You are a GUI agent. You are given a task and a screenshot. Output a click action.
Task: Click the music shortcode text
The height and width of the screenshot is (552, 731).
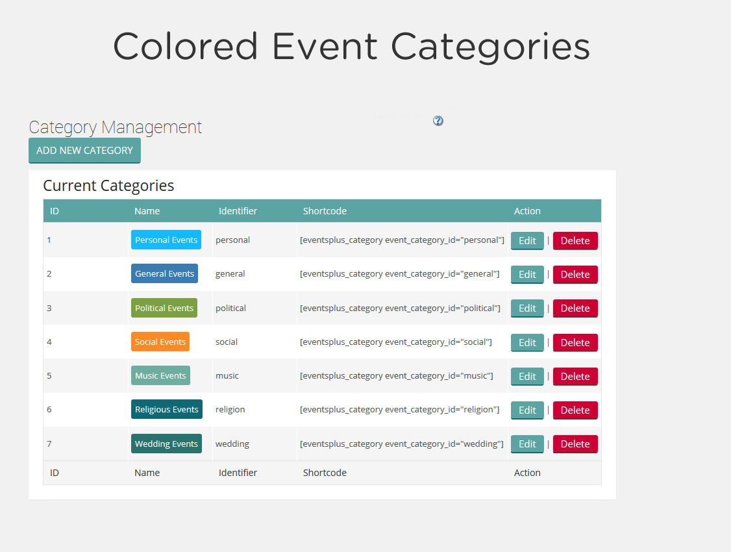coord(397,376)
